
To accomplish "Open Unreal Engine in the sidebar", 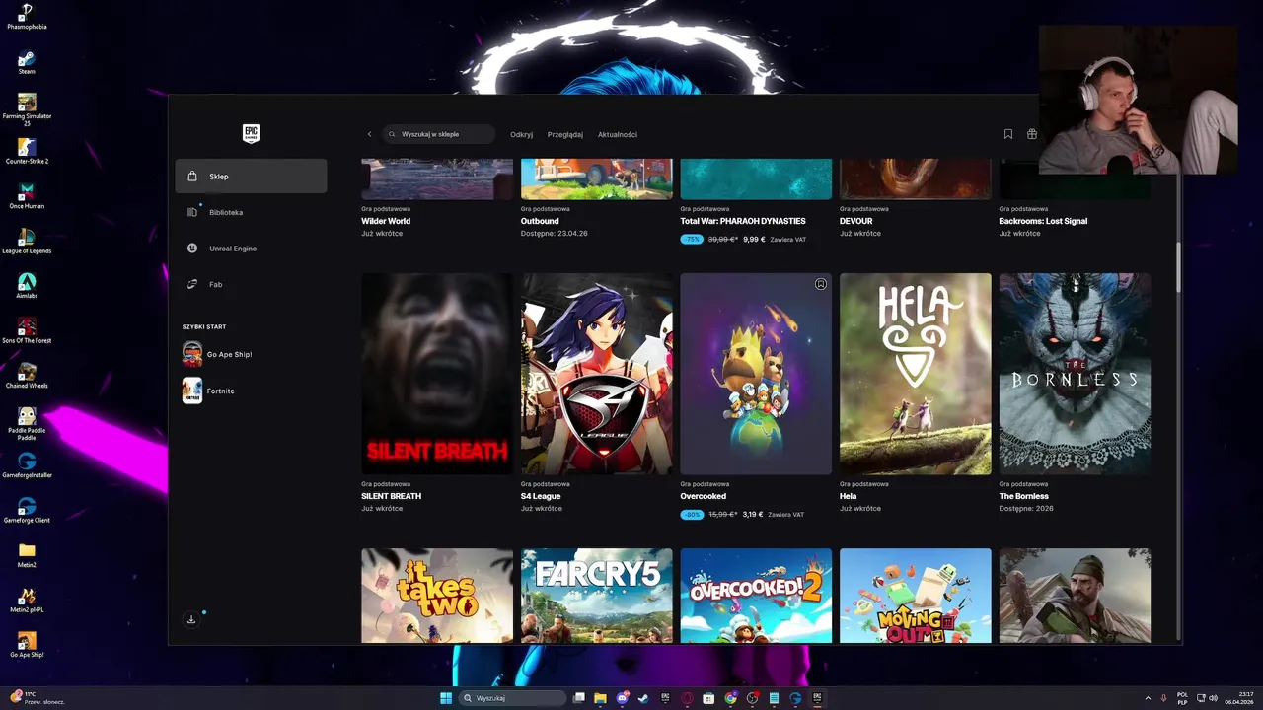I will [x=251, y=248].
